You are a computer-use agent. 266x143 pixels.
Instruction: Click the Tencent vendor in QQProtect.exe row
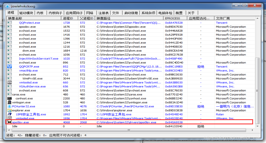pos(222,23)
